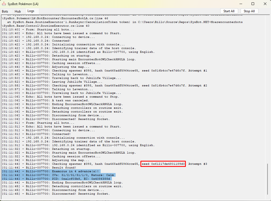Click the '[01:10:40] - Form: Starting all bots...' line
The image size is (271, 201).
(38, 30)
